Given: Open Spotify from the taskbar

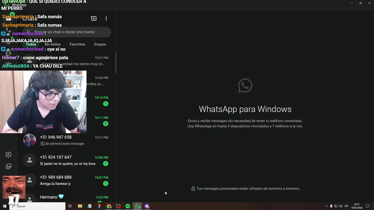Looking at the screenshot, I should click(128, 206).
